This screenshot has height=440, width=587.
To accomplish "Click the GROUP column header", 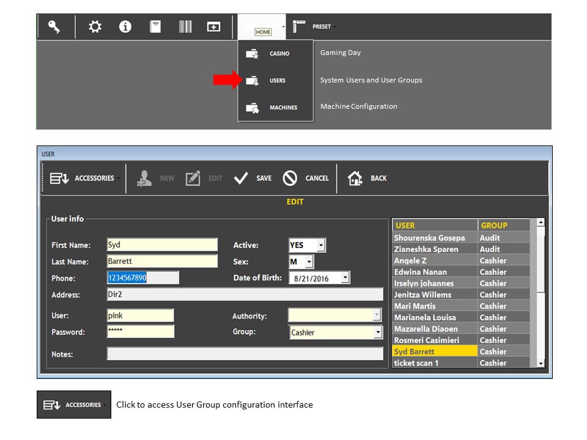I will (x=503, y=226).
